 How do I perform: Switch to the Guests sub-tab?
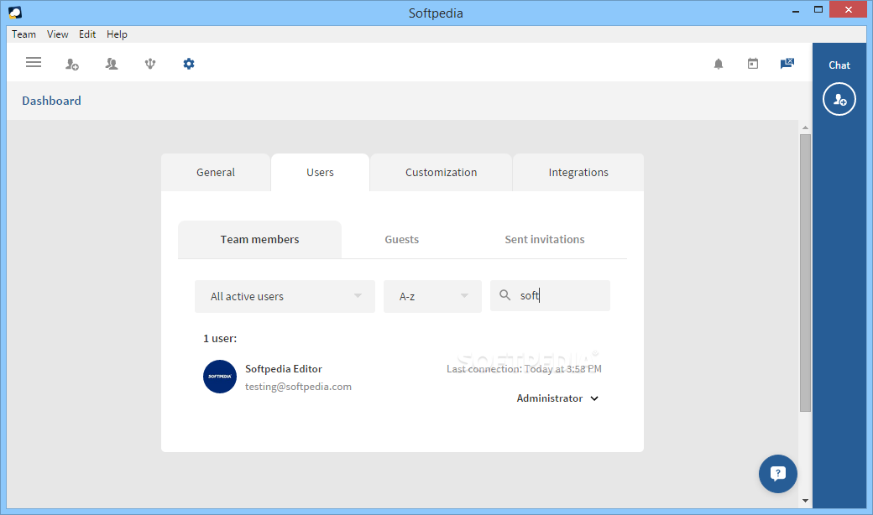coord(401,240)
